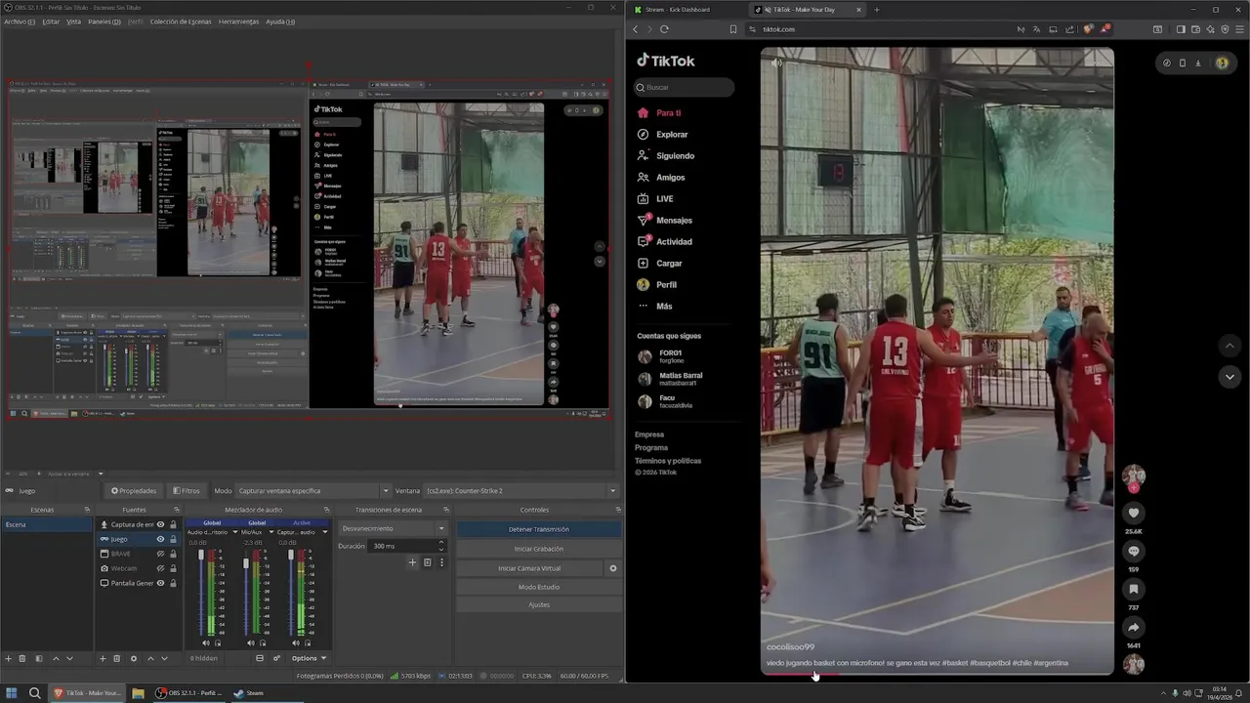Remove selected scene with Escenas trash icon
Image resolution: width=1250 pixels, height=703 pixels.
tap(23, 658)
